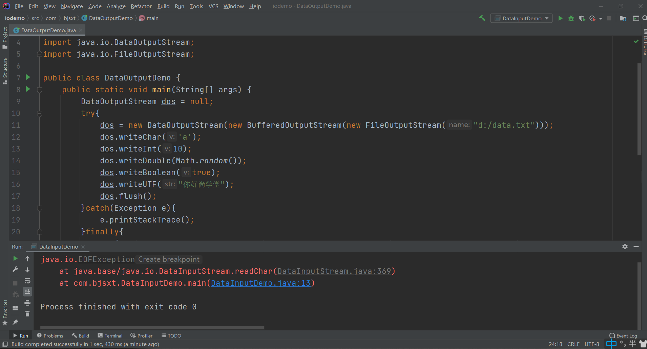Viewport: 647px width, 349px height.
Task: Toggle the Terminal tool window
Action: coord(110,336)
